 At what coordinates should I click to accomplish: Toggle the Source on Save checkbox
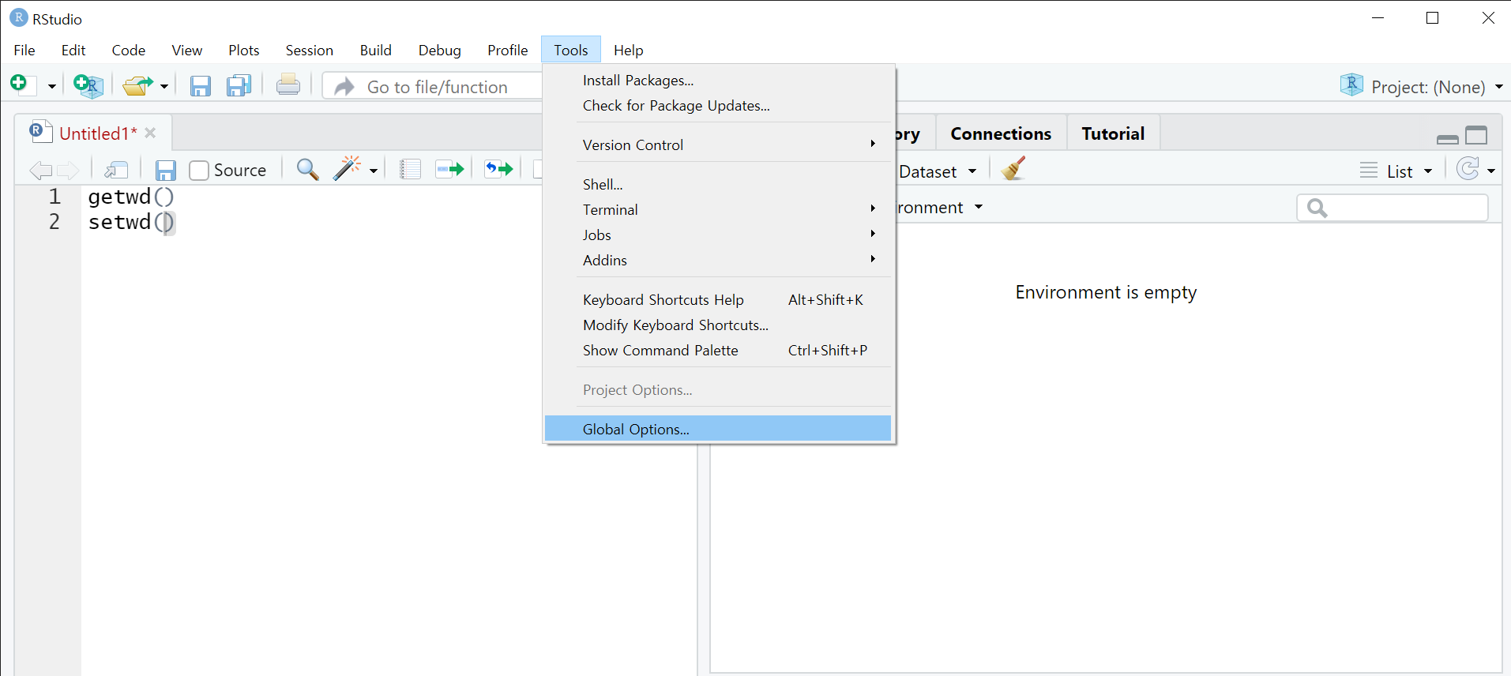[199, 171]
